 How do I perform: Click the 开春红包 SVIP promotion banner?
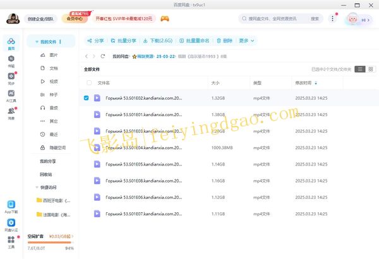(x=124, y=18)
